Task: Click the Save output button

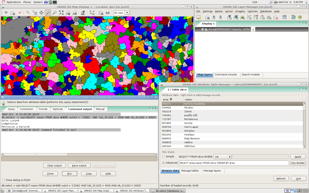Action: (x=79, y=166)
